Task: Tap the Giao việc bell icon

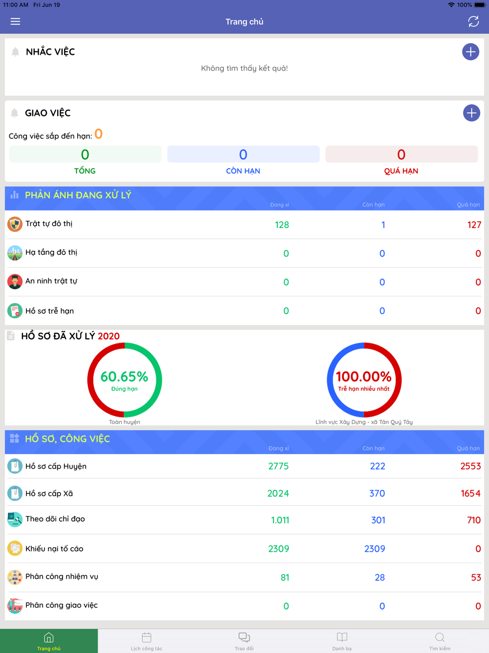Action: pos(15,113)
